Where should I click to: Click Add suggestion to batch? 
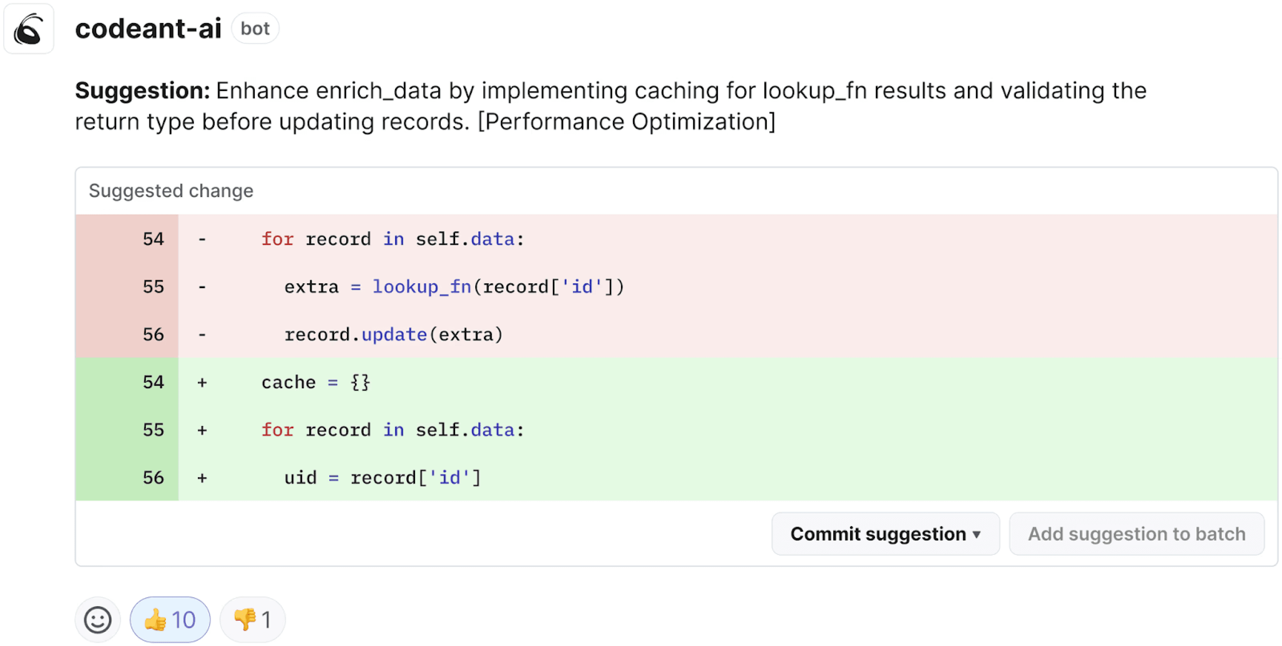tap(1137, 534)
